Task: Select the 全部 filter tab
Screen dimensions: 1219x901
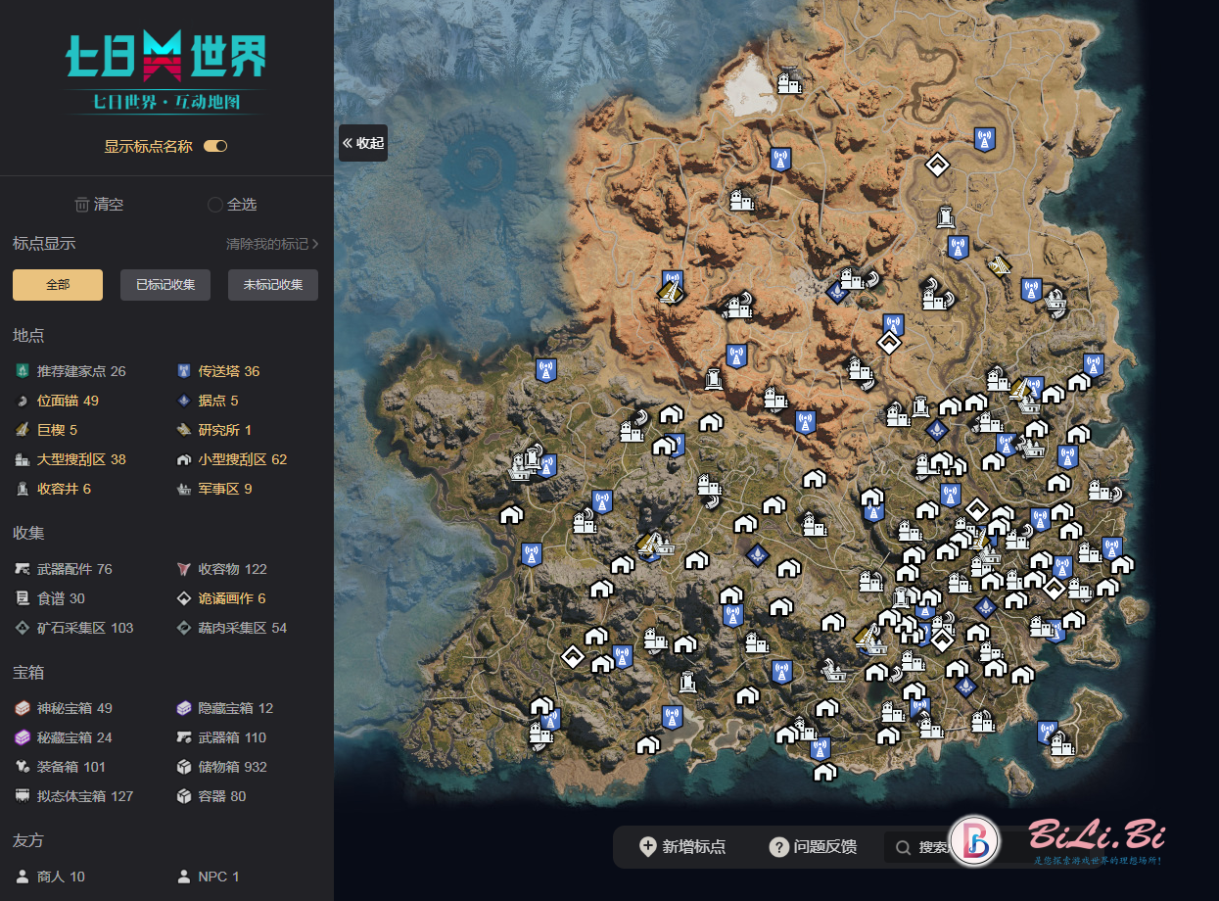Action: click(58, 285)
